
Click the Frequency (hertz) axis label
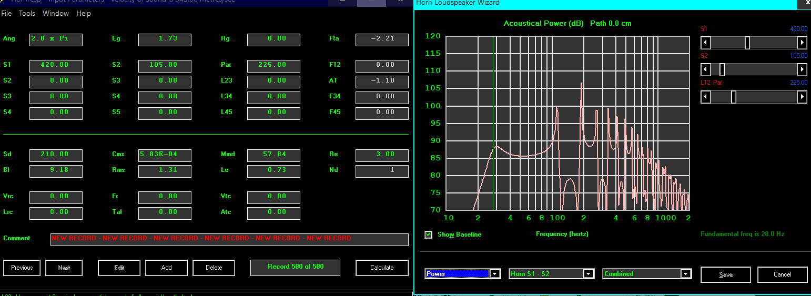[562, 234]
